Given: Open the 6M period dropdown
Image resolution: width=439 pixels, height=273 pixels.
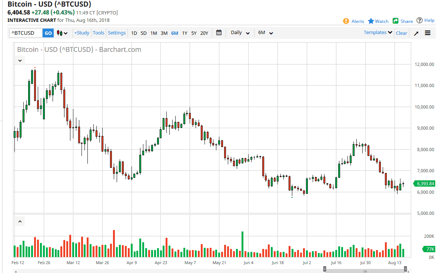Looking at the screenshot, I should pyautogui.click(x=265, y=33).
